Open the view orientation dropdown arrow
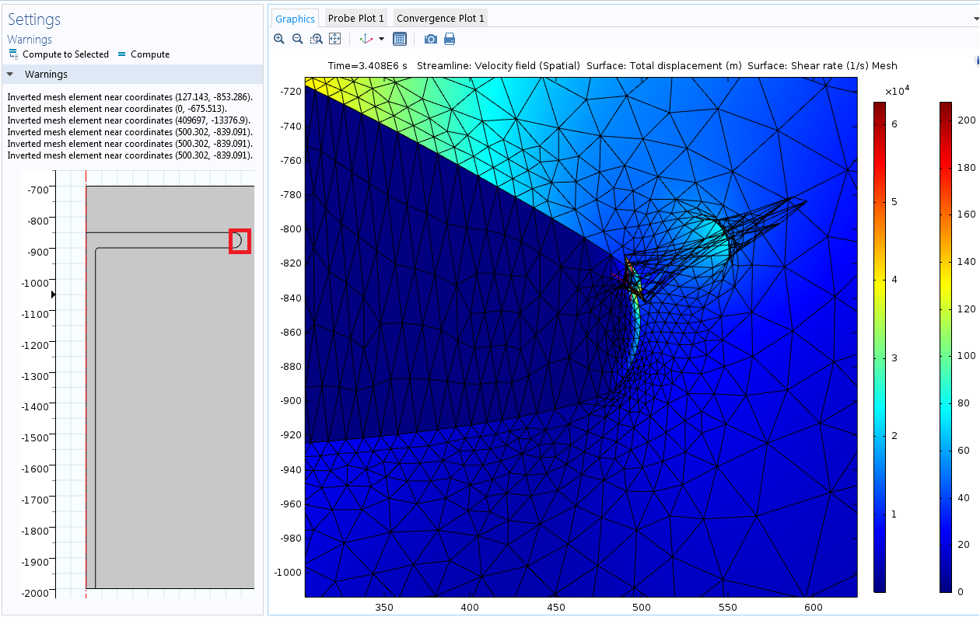 point(381,39)
